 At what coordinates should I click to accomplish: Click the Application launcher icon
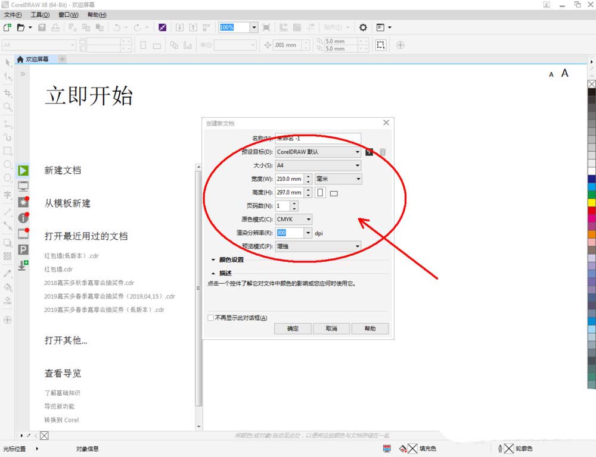pos(380,27)
